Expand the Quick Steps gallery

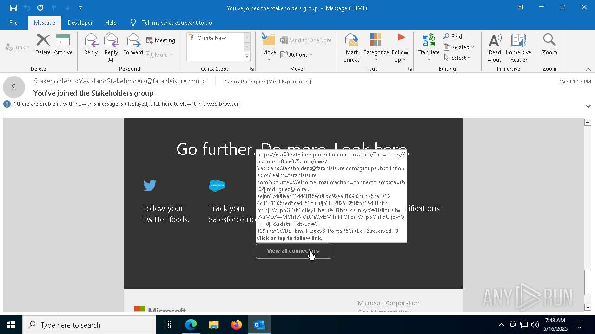247,57
